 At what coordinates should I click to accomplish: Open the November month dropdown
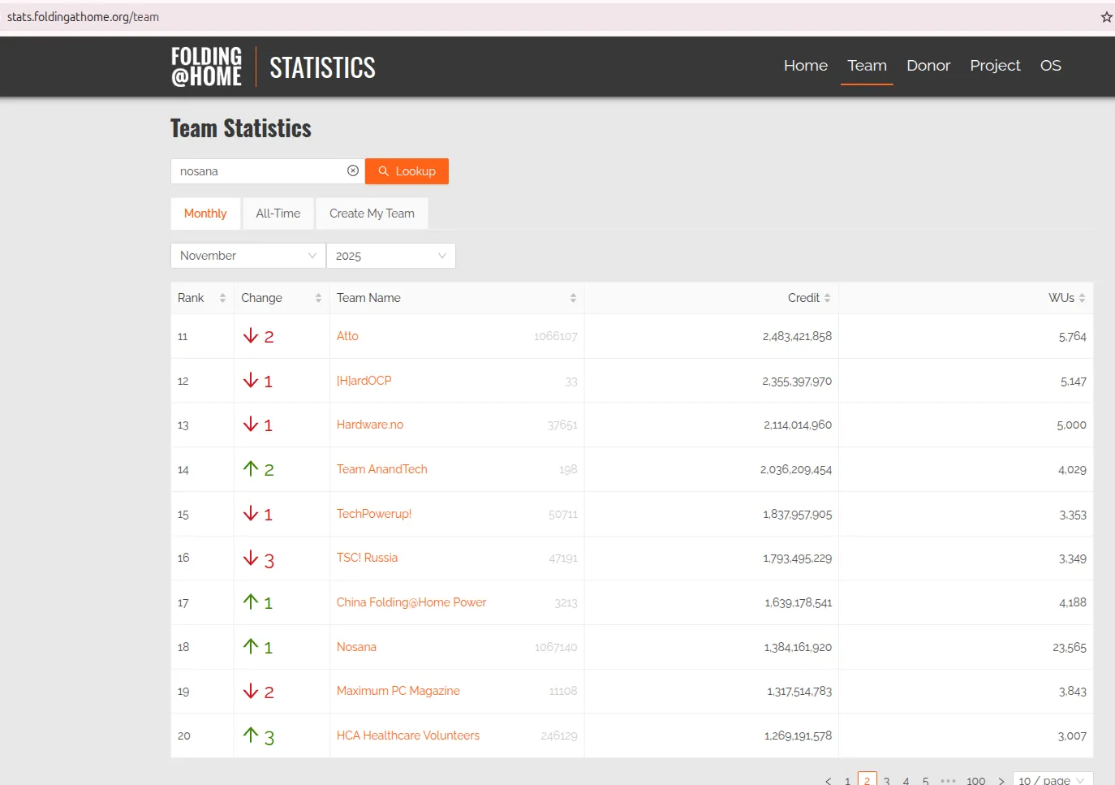(248, 256)
